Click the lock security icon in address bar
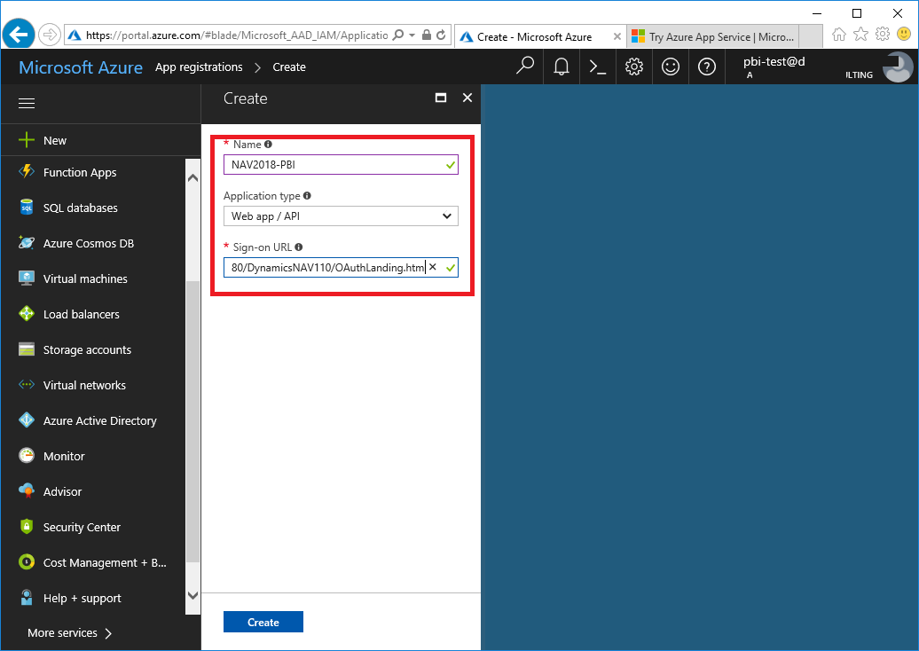Viewport: 919px width, 651px height. (x=427, y=35)
